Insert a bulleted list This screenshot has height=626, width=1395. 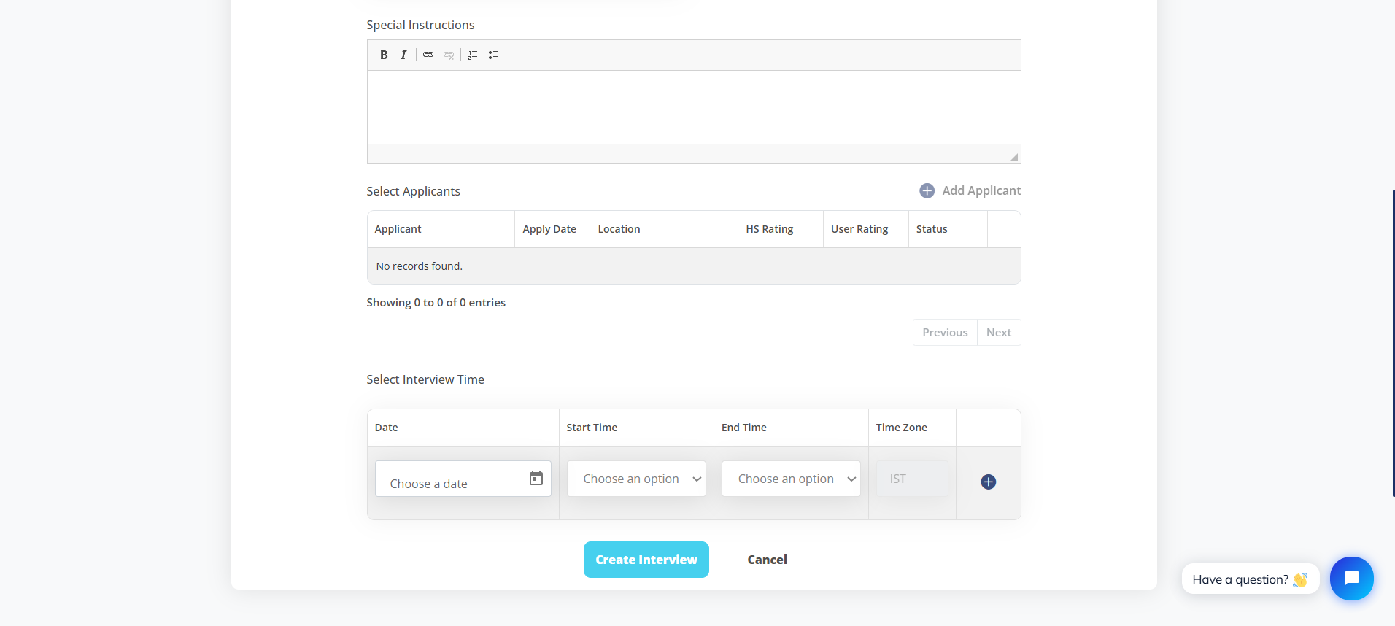point(493,55)
